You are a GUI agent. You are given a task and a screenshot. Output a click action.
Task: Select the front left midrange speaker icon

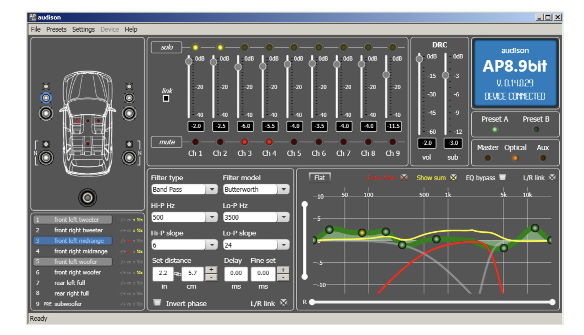(46, 98)
